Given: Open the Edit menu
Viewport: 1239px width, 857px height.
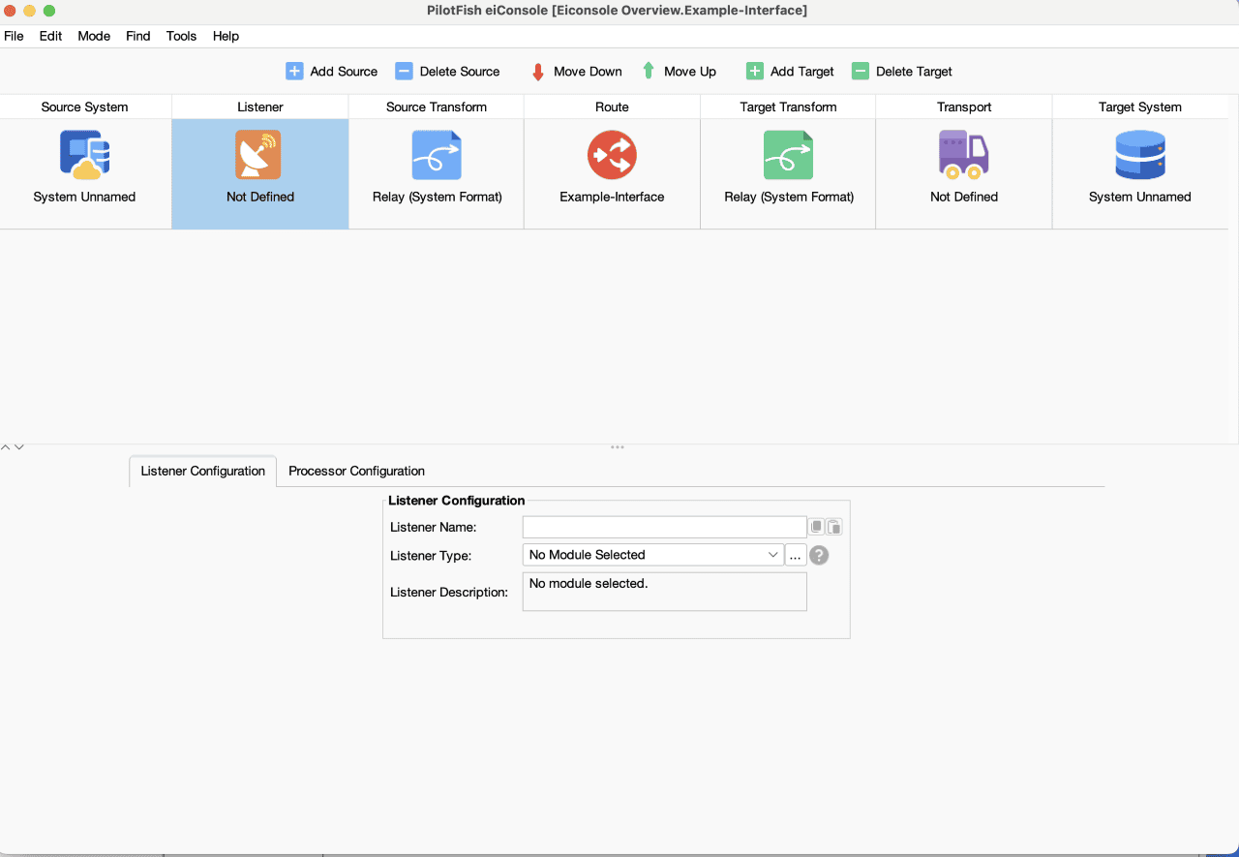Looking at the screenshot, I should (50, 36).
